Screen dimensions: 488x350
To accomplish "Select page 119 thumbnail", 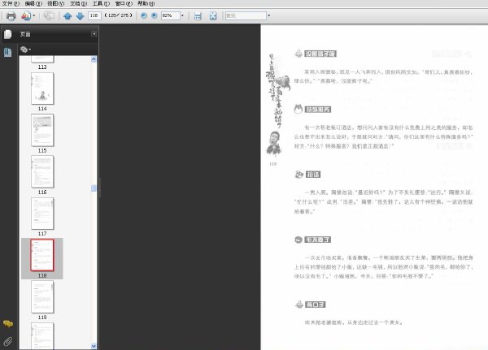I will click(x=42, y=297).
